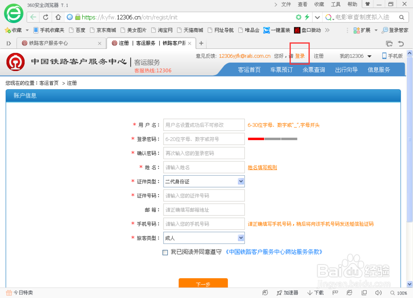Click the 下一步 next step button

click(203, 284)
